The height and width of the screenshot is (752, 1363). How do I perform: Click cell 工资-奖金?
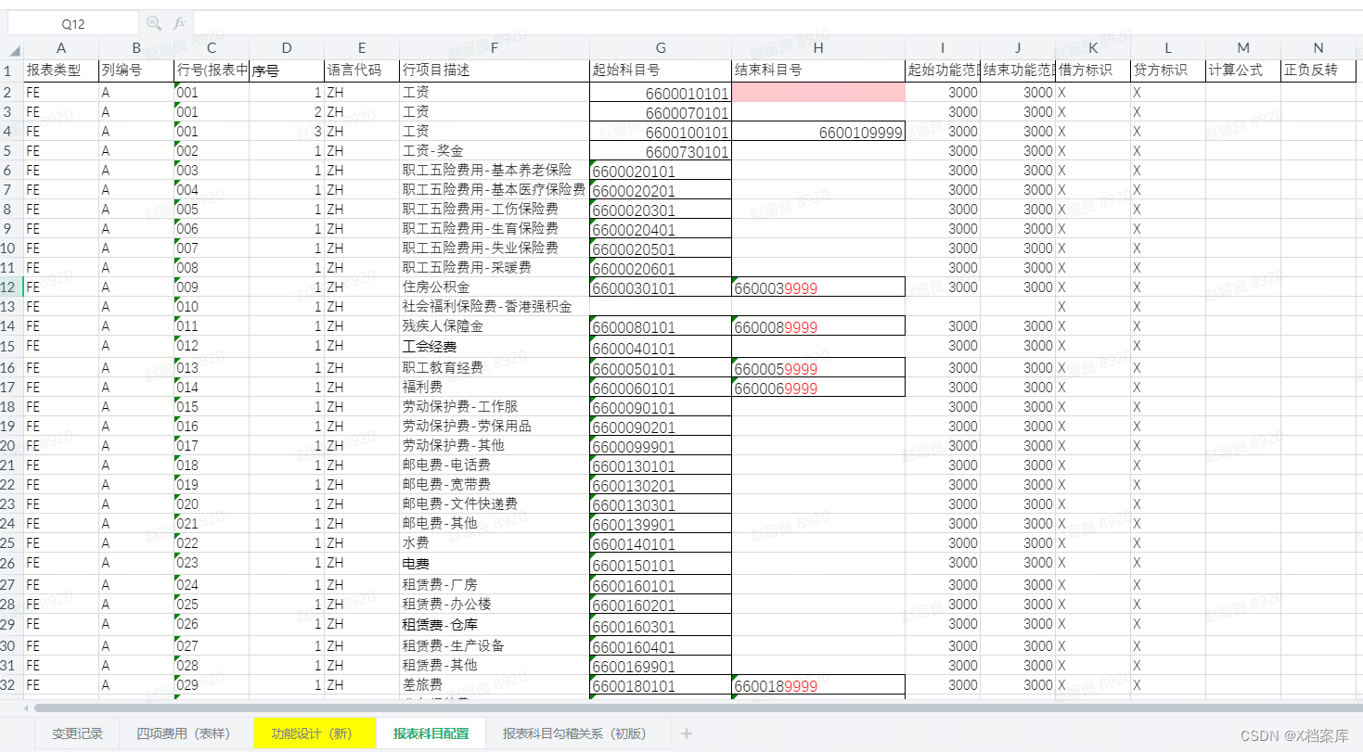click(495, 150)
